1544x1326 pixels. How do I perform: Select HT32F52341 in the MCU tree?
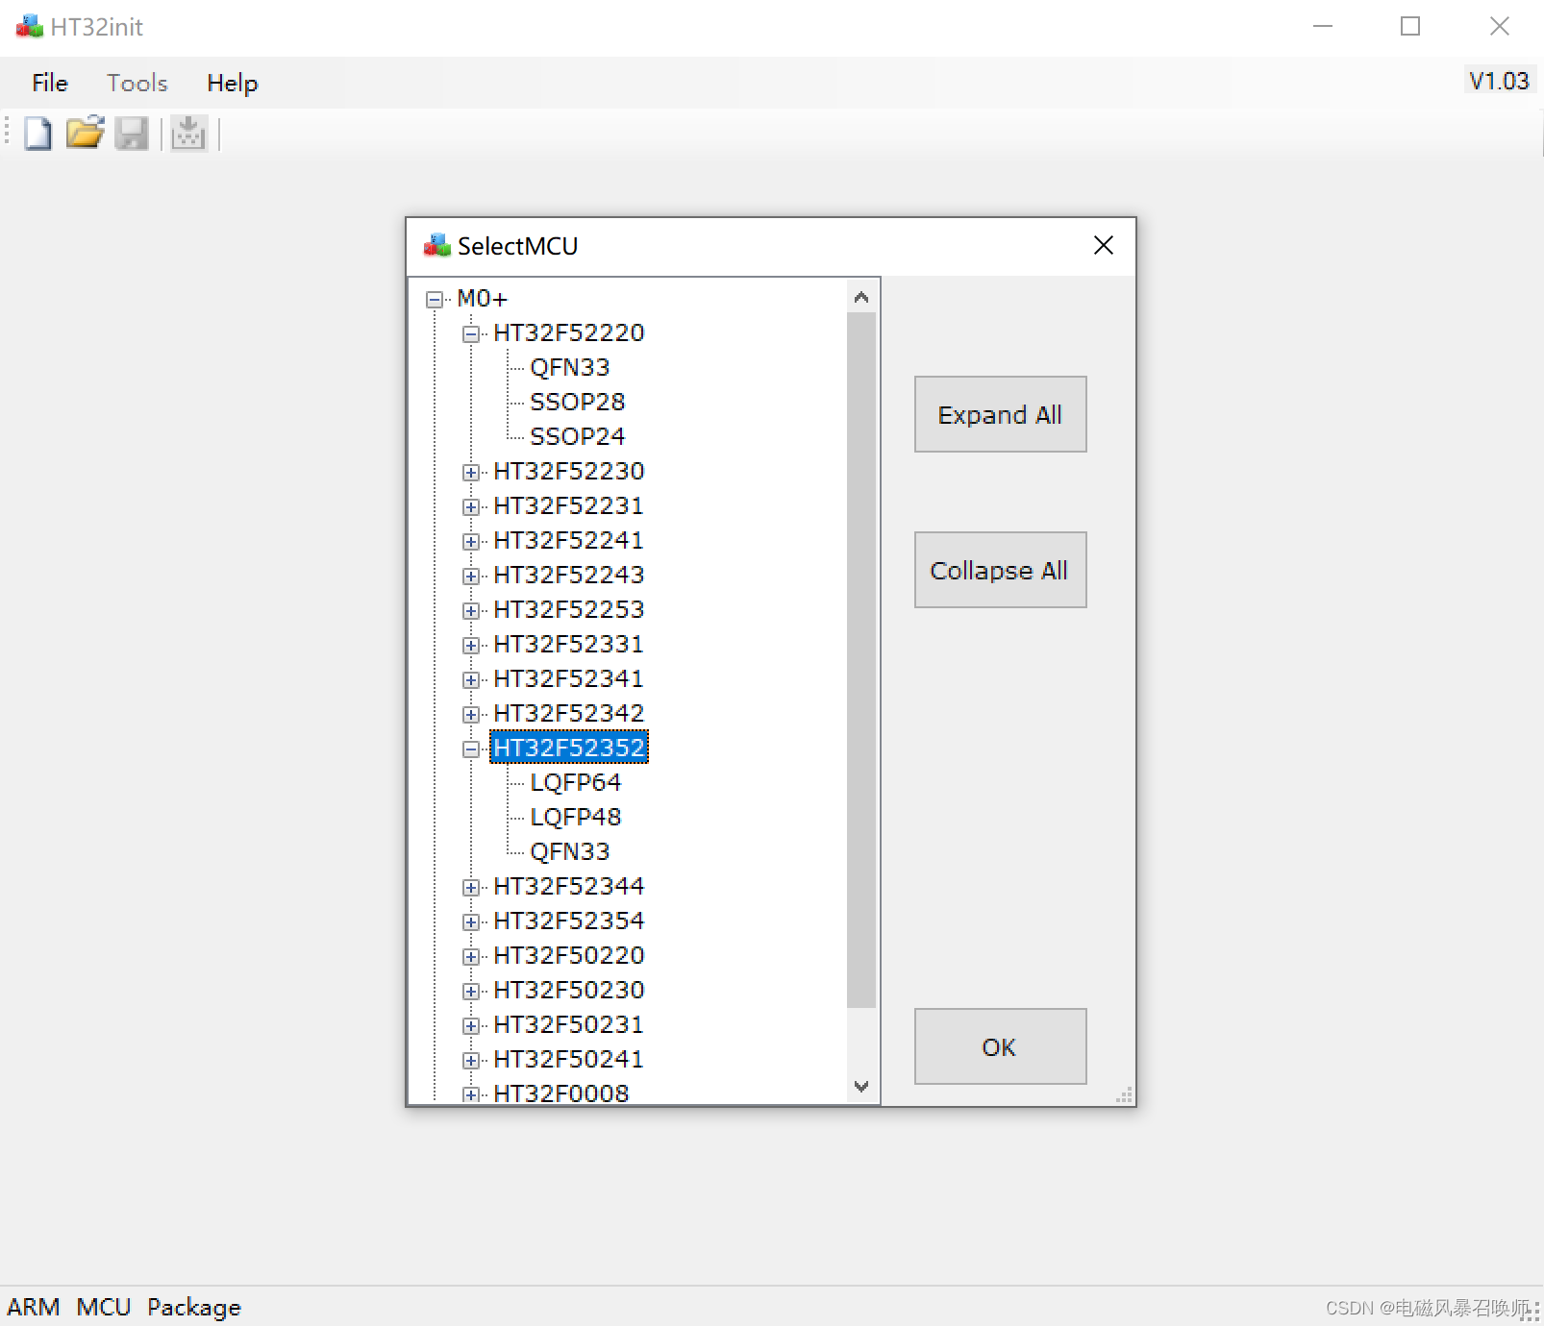[569, 678]
